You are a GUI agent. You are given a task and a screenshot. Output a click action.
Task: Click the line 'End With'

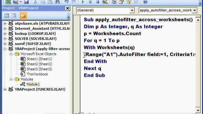(x=95, y=61)
